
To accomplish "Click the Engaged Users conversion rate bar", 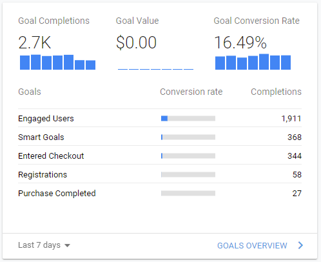I will coord(188,118).
